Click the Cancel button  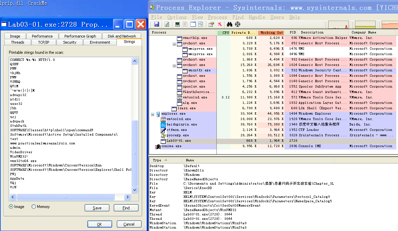tap(129, 224)
